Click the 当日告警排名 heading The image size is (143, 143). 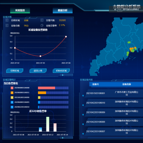[11, 83]
